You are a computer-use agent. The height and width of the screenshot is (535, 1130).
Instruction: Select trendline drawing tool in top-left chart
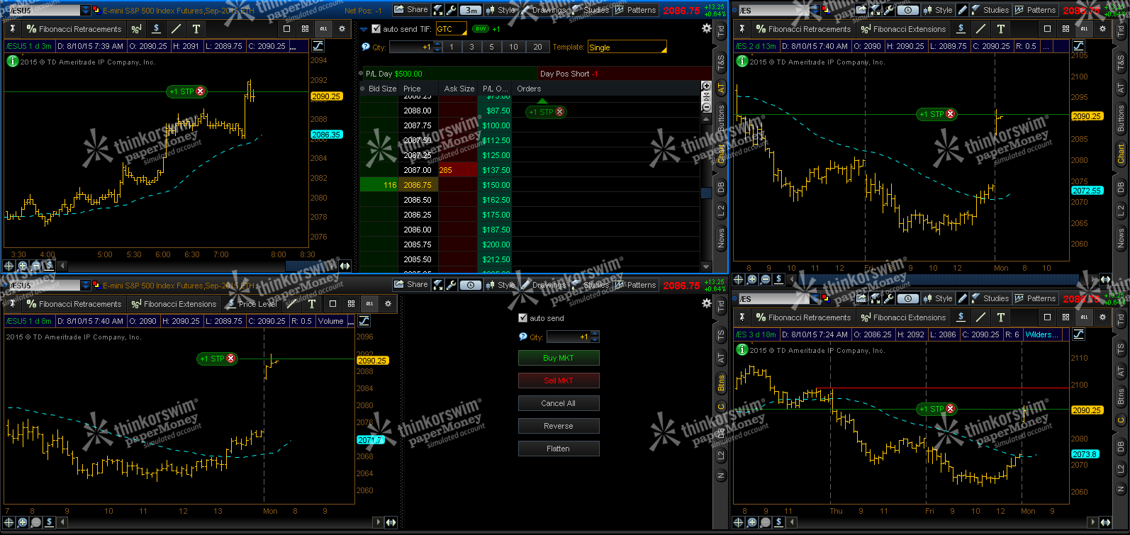point(177,29)
